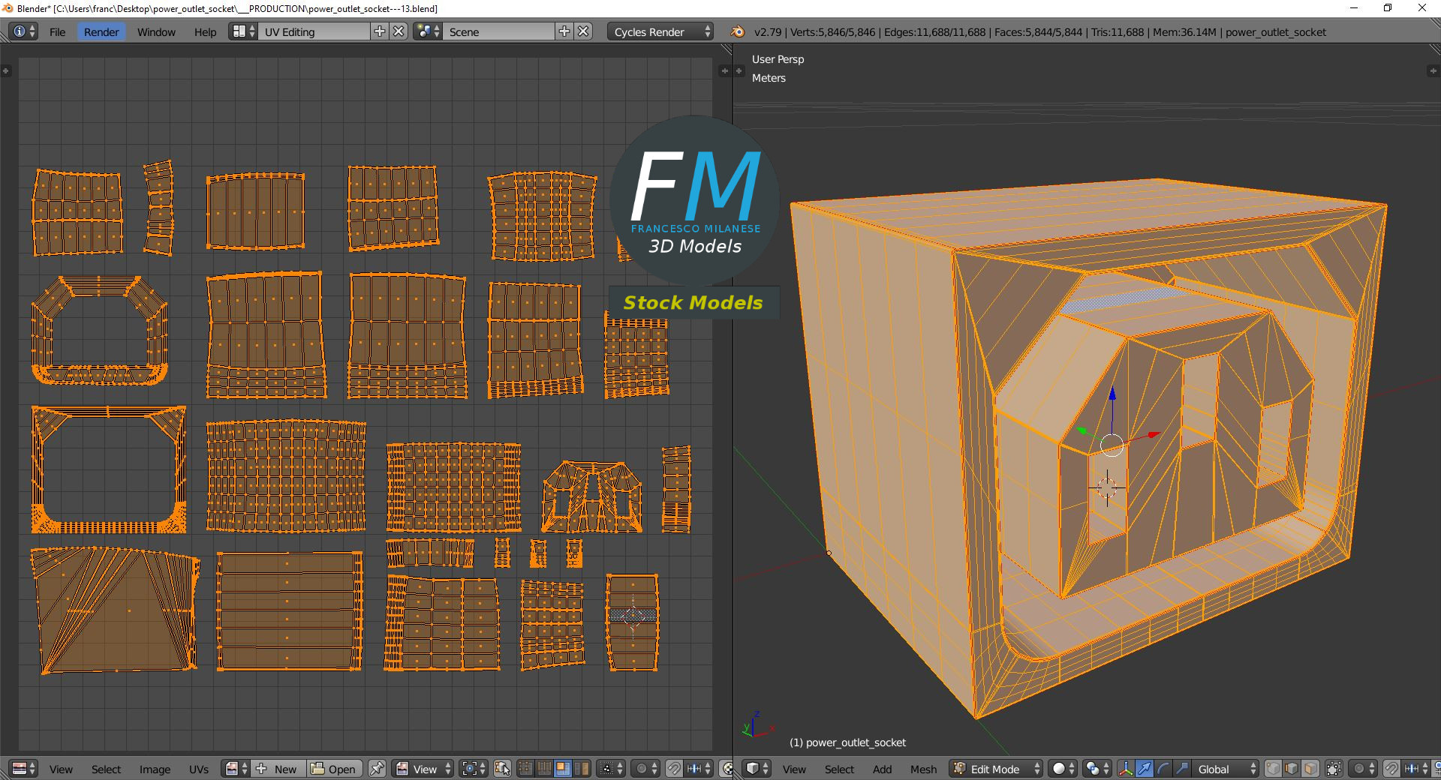Browse images to be linked

[x=236, y=769]
